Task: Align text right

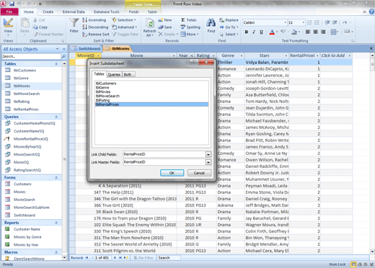Action: coord(323,32)
